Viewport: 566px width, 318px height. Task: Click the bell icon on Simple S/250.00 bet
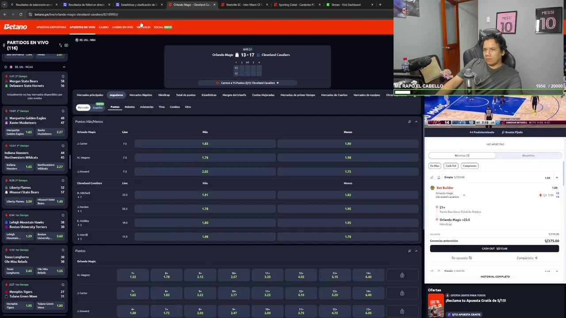pos(439,178)
